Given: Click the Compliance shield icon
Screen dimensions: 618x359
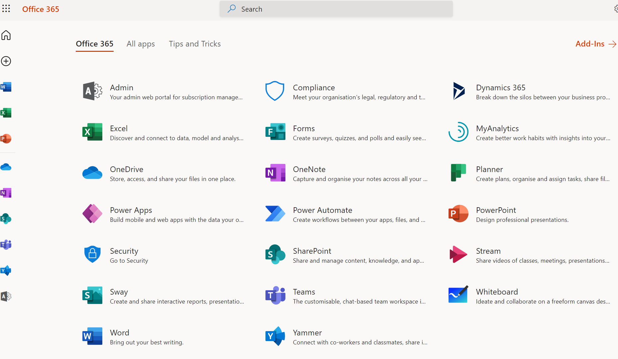Looking at the screenshot, I should click(275, 91).
